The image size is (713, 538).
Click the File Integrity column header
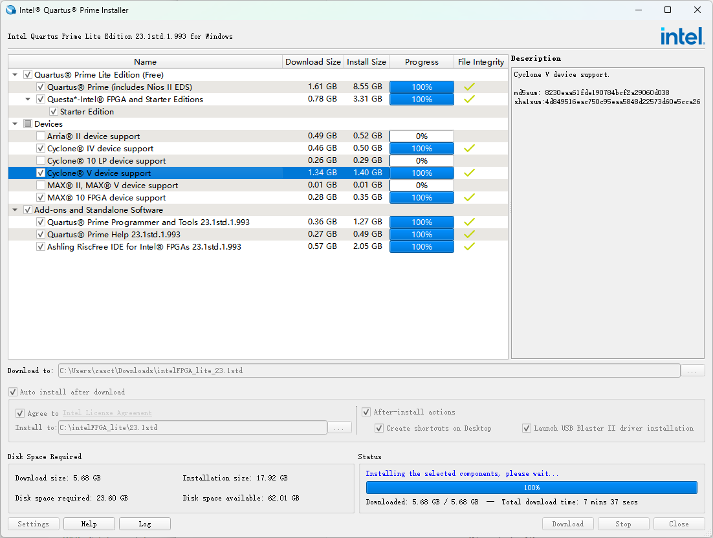coord(480,62)
